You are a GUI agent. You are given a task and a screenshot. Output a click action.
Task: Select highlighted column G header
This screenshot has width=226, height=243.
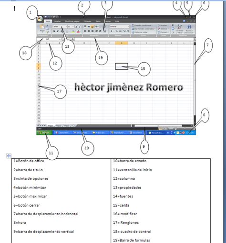pos(122,43)
